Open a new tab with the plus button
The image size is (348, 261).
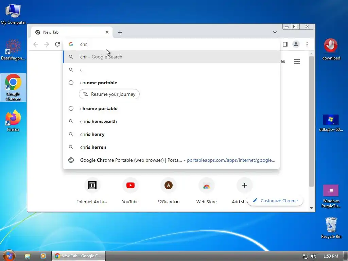coord(120,32)
